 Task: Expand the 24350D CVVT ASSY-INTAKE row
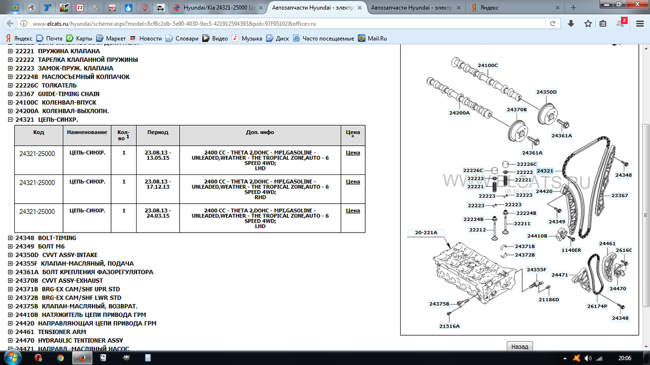tap(11, 255)
